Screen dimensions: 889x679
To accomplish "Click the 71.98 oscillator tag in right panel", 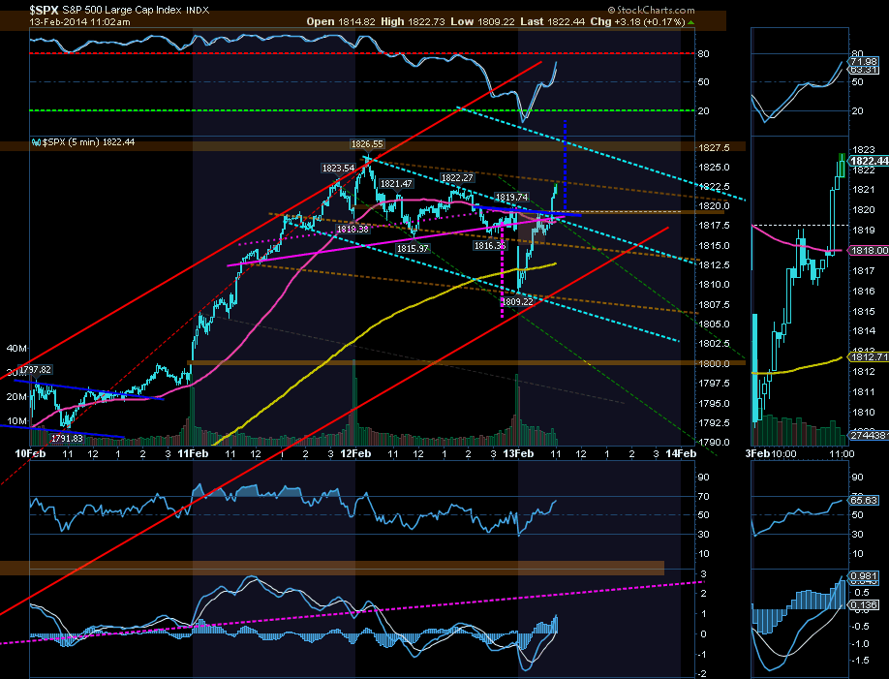I will click(862, 61).
